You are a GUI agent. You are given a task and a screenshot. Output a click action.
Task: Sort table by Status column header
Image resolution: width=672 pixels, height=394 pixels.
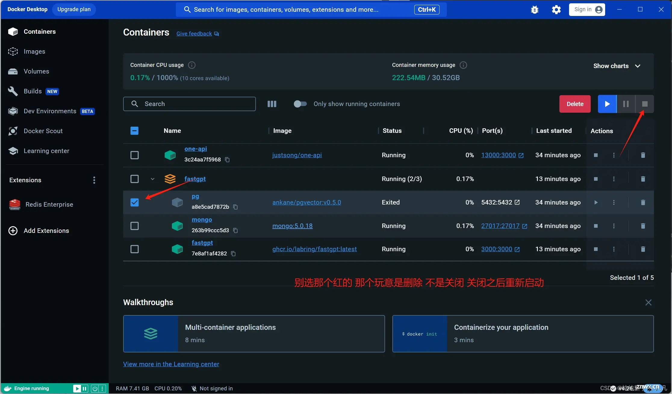(x=392, y=131)
